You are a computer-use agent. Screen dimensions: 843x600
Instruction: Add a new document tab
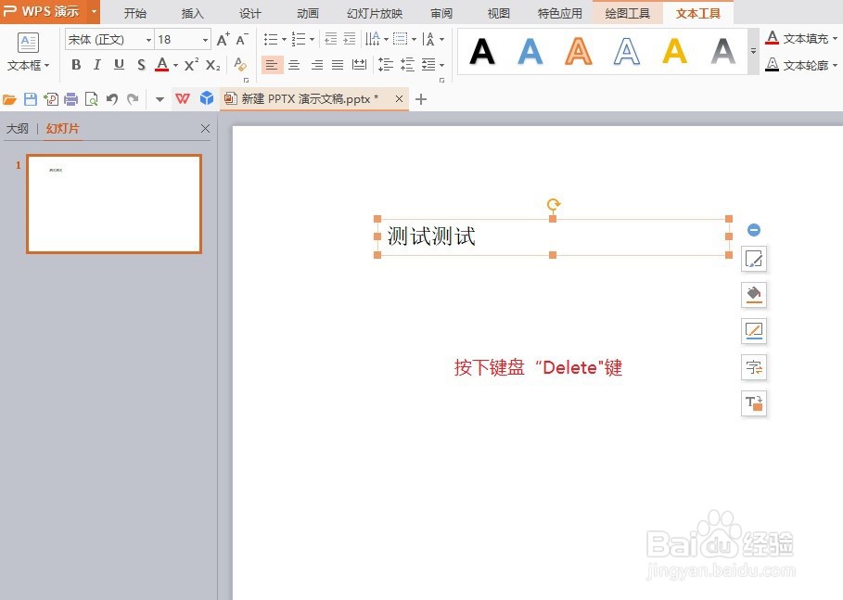pos(421,99)
